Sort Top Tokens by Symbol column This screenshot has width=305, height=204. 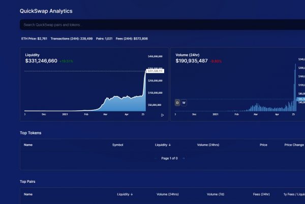118,145
